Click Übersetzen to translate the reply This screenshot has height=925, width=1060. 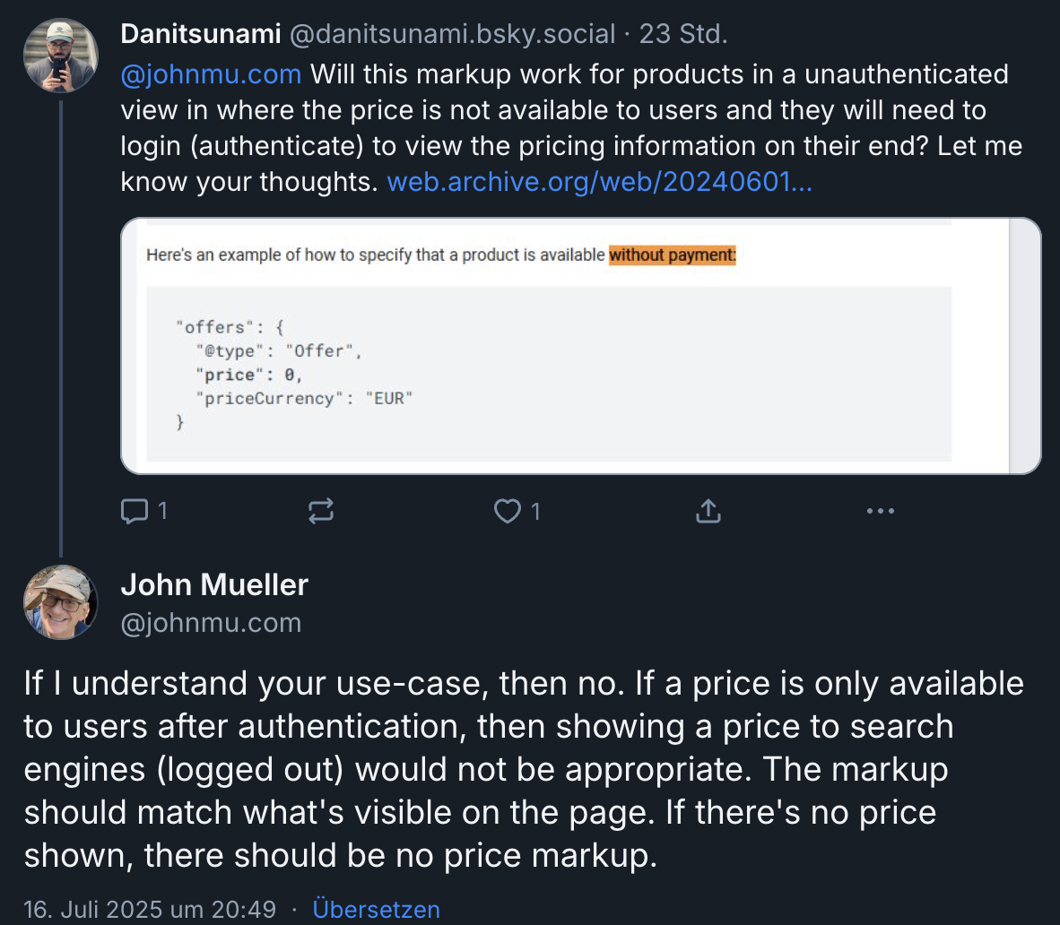point(376,909)
